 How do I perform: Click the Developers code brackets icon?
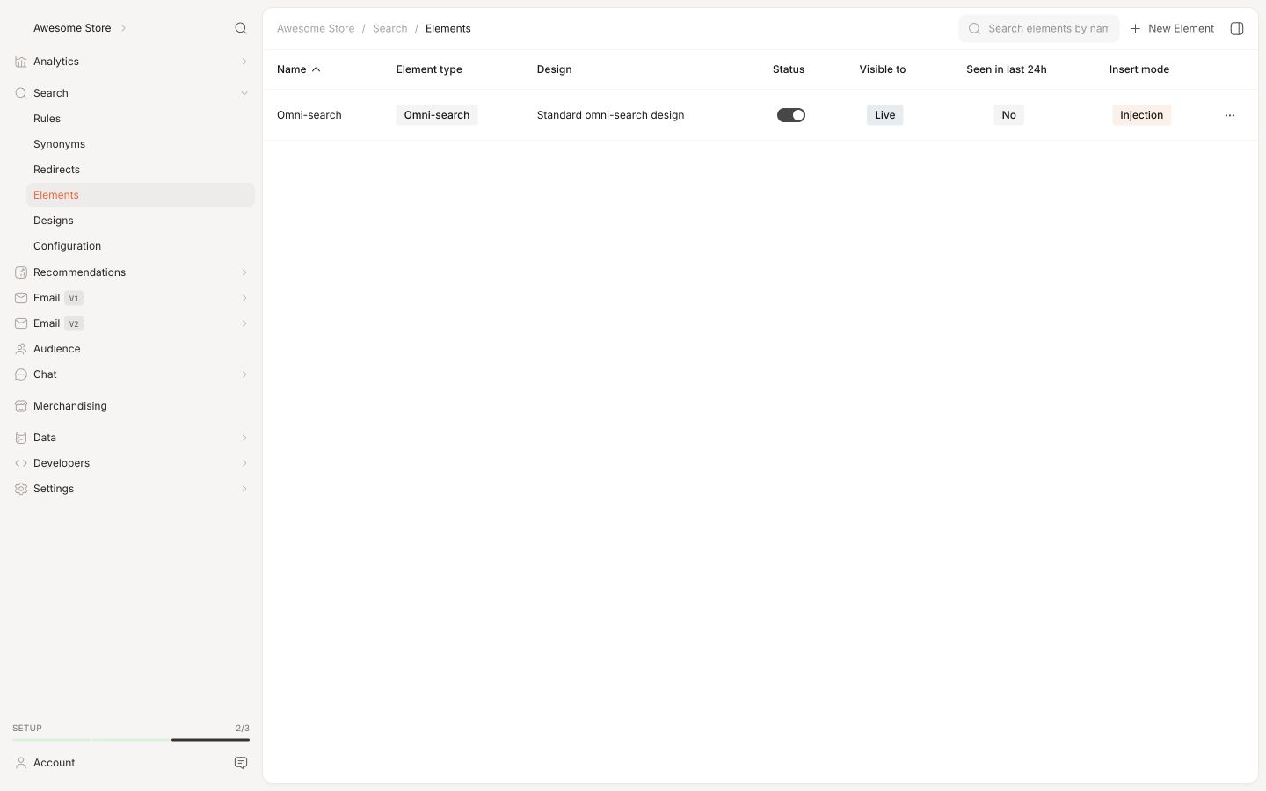coord(21,463)
